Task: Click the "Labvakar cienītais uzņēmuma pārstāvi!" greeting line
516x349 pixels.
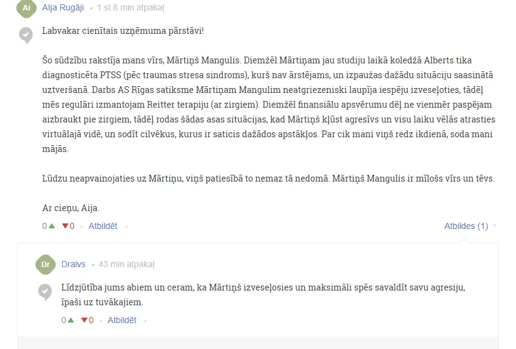Action: point(123,31)
